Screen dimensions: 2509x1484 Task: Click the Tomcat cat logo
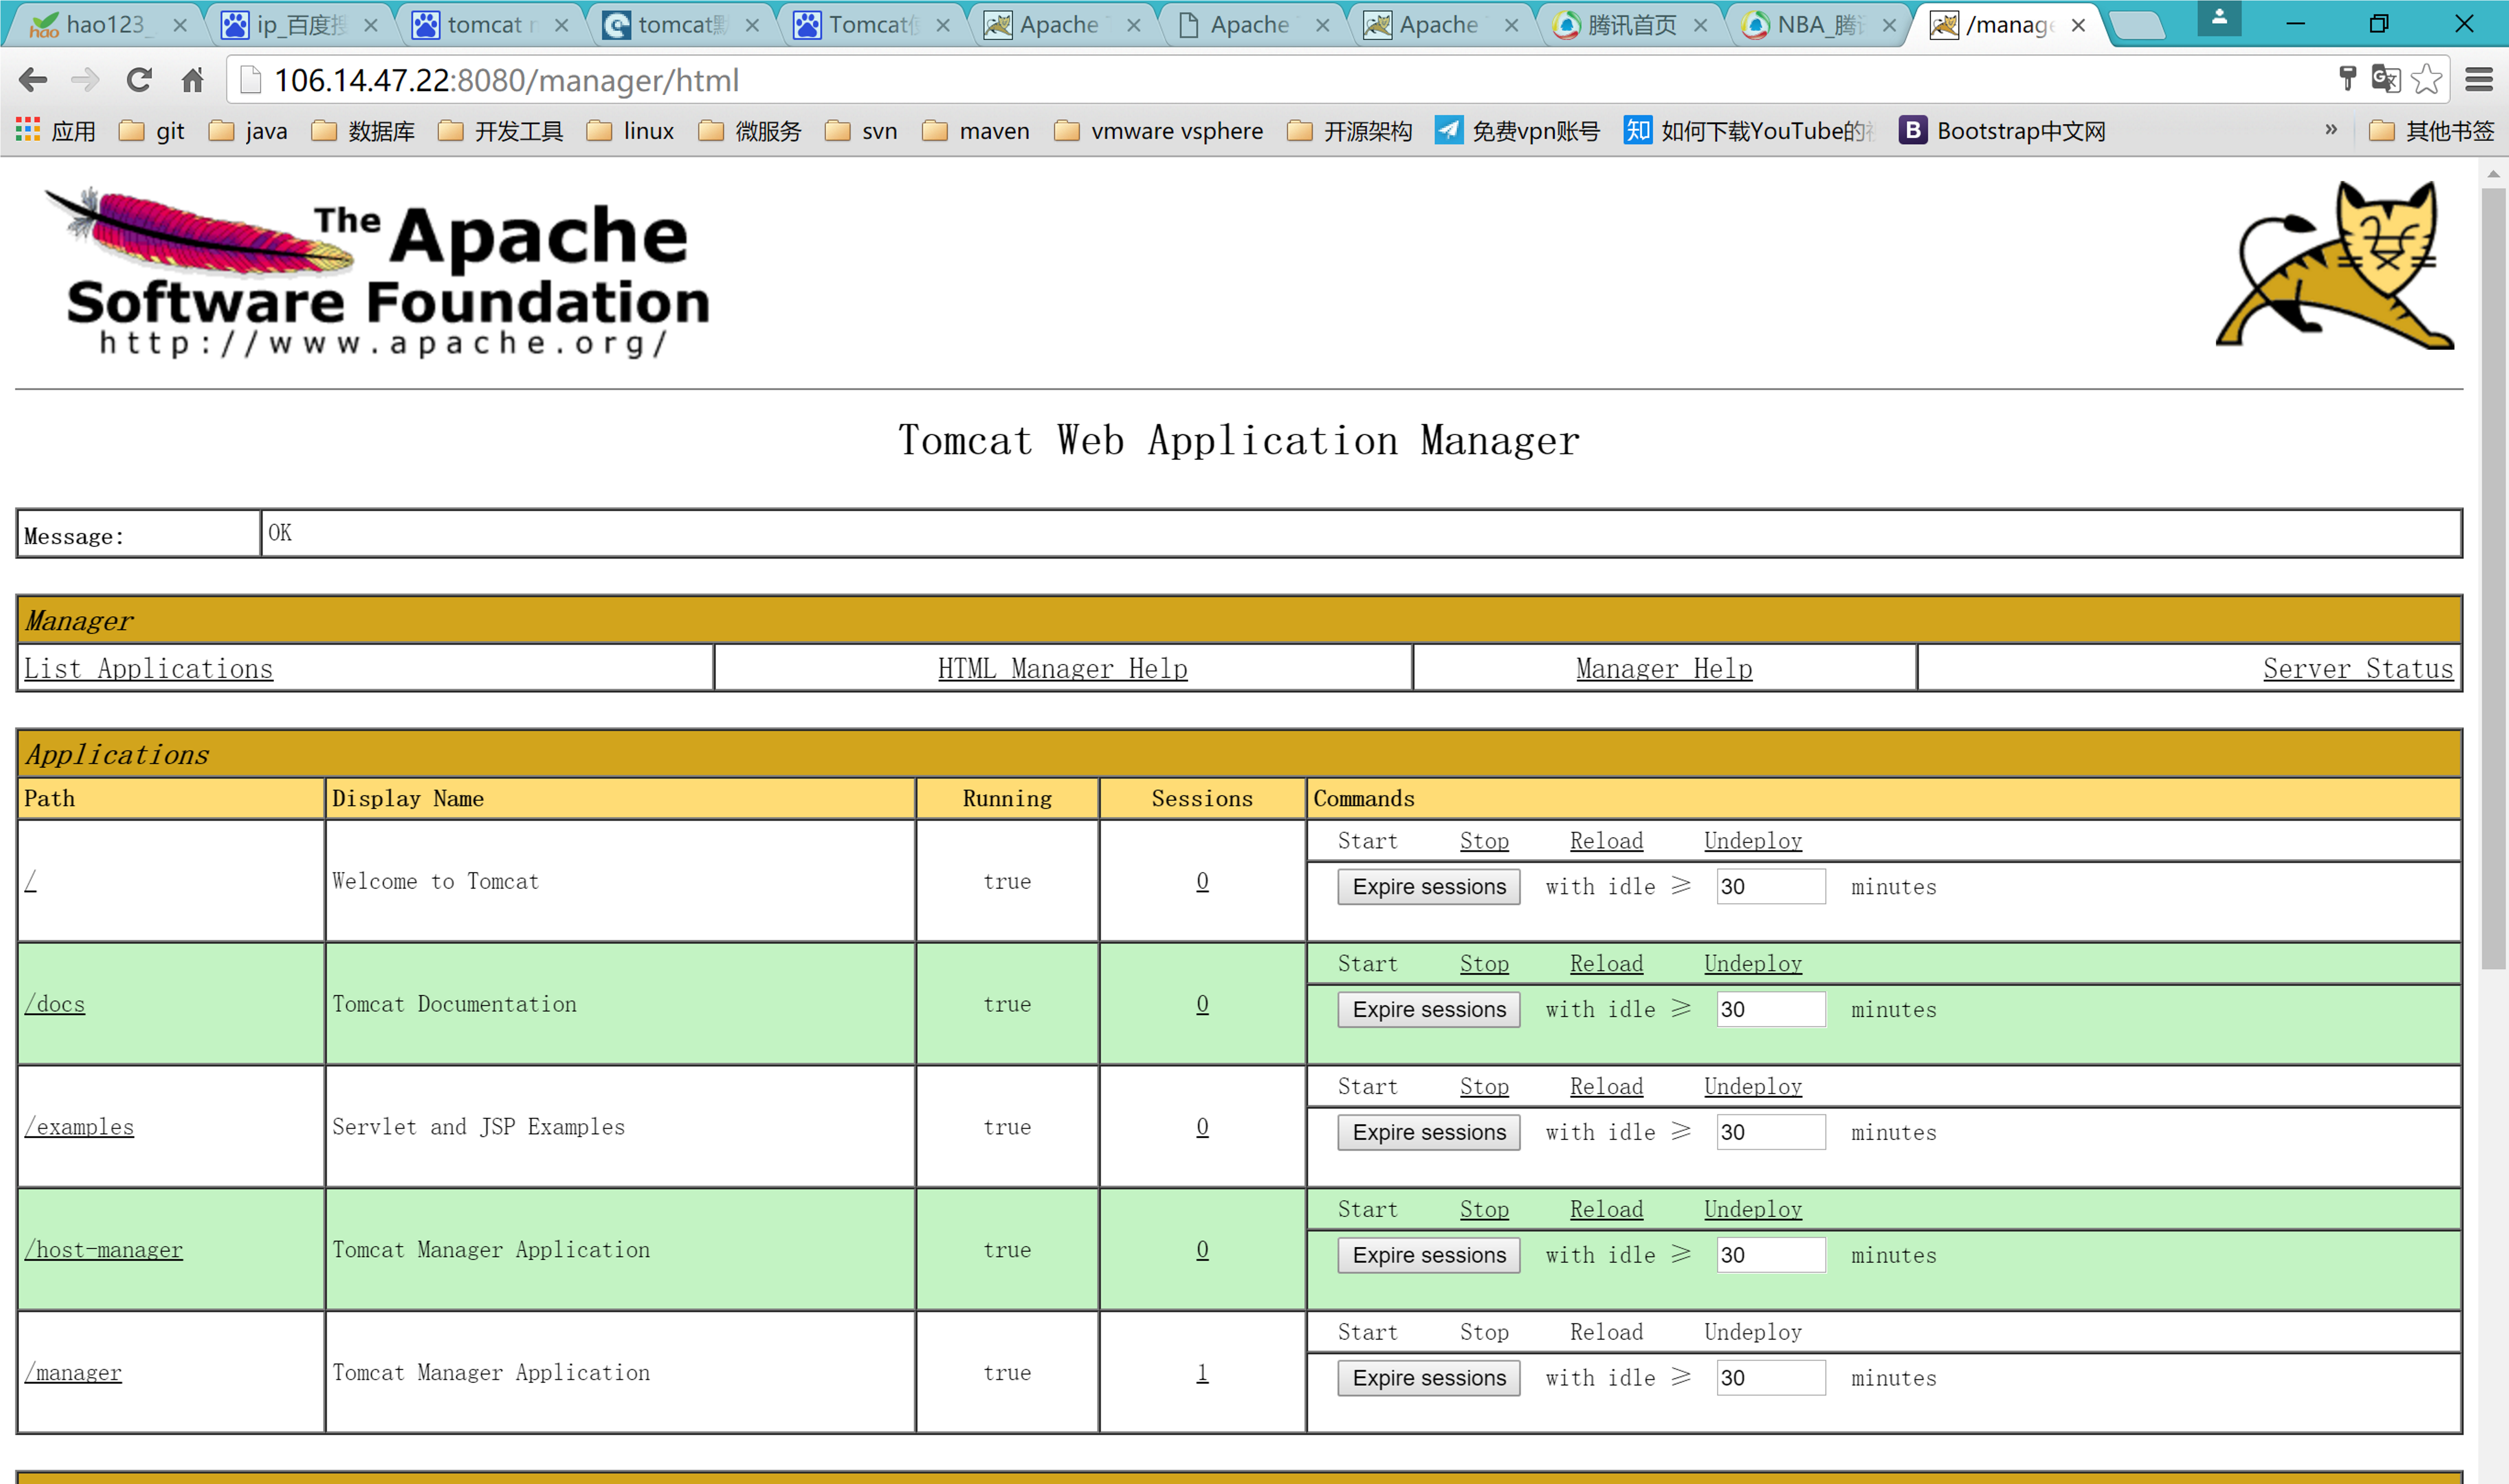2336,265
